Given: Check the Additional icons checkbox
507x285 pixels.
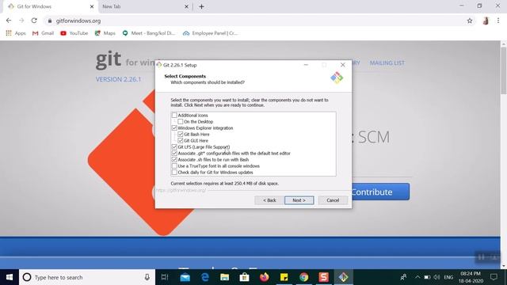Looking at the screenshot, I should [x=174, y=115].
